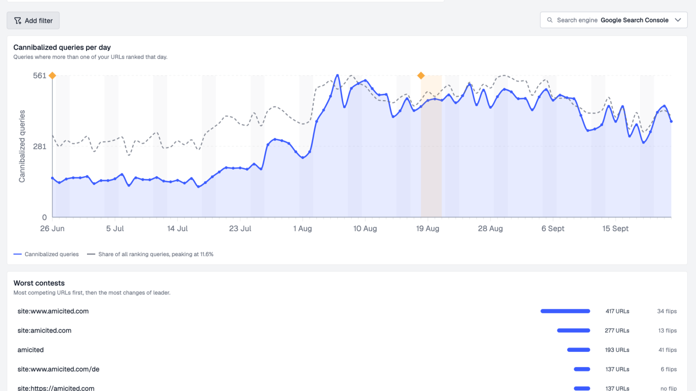The width and height of the screenshot is (696, 391).
Task: Click the search magnifier icon
Action: [550, 20]
